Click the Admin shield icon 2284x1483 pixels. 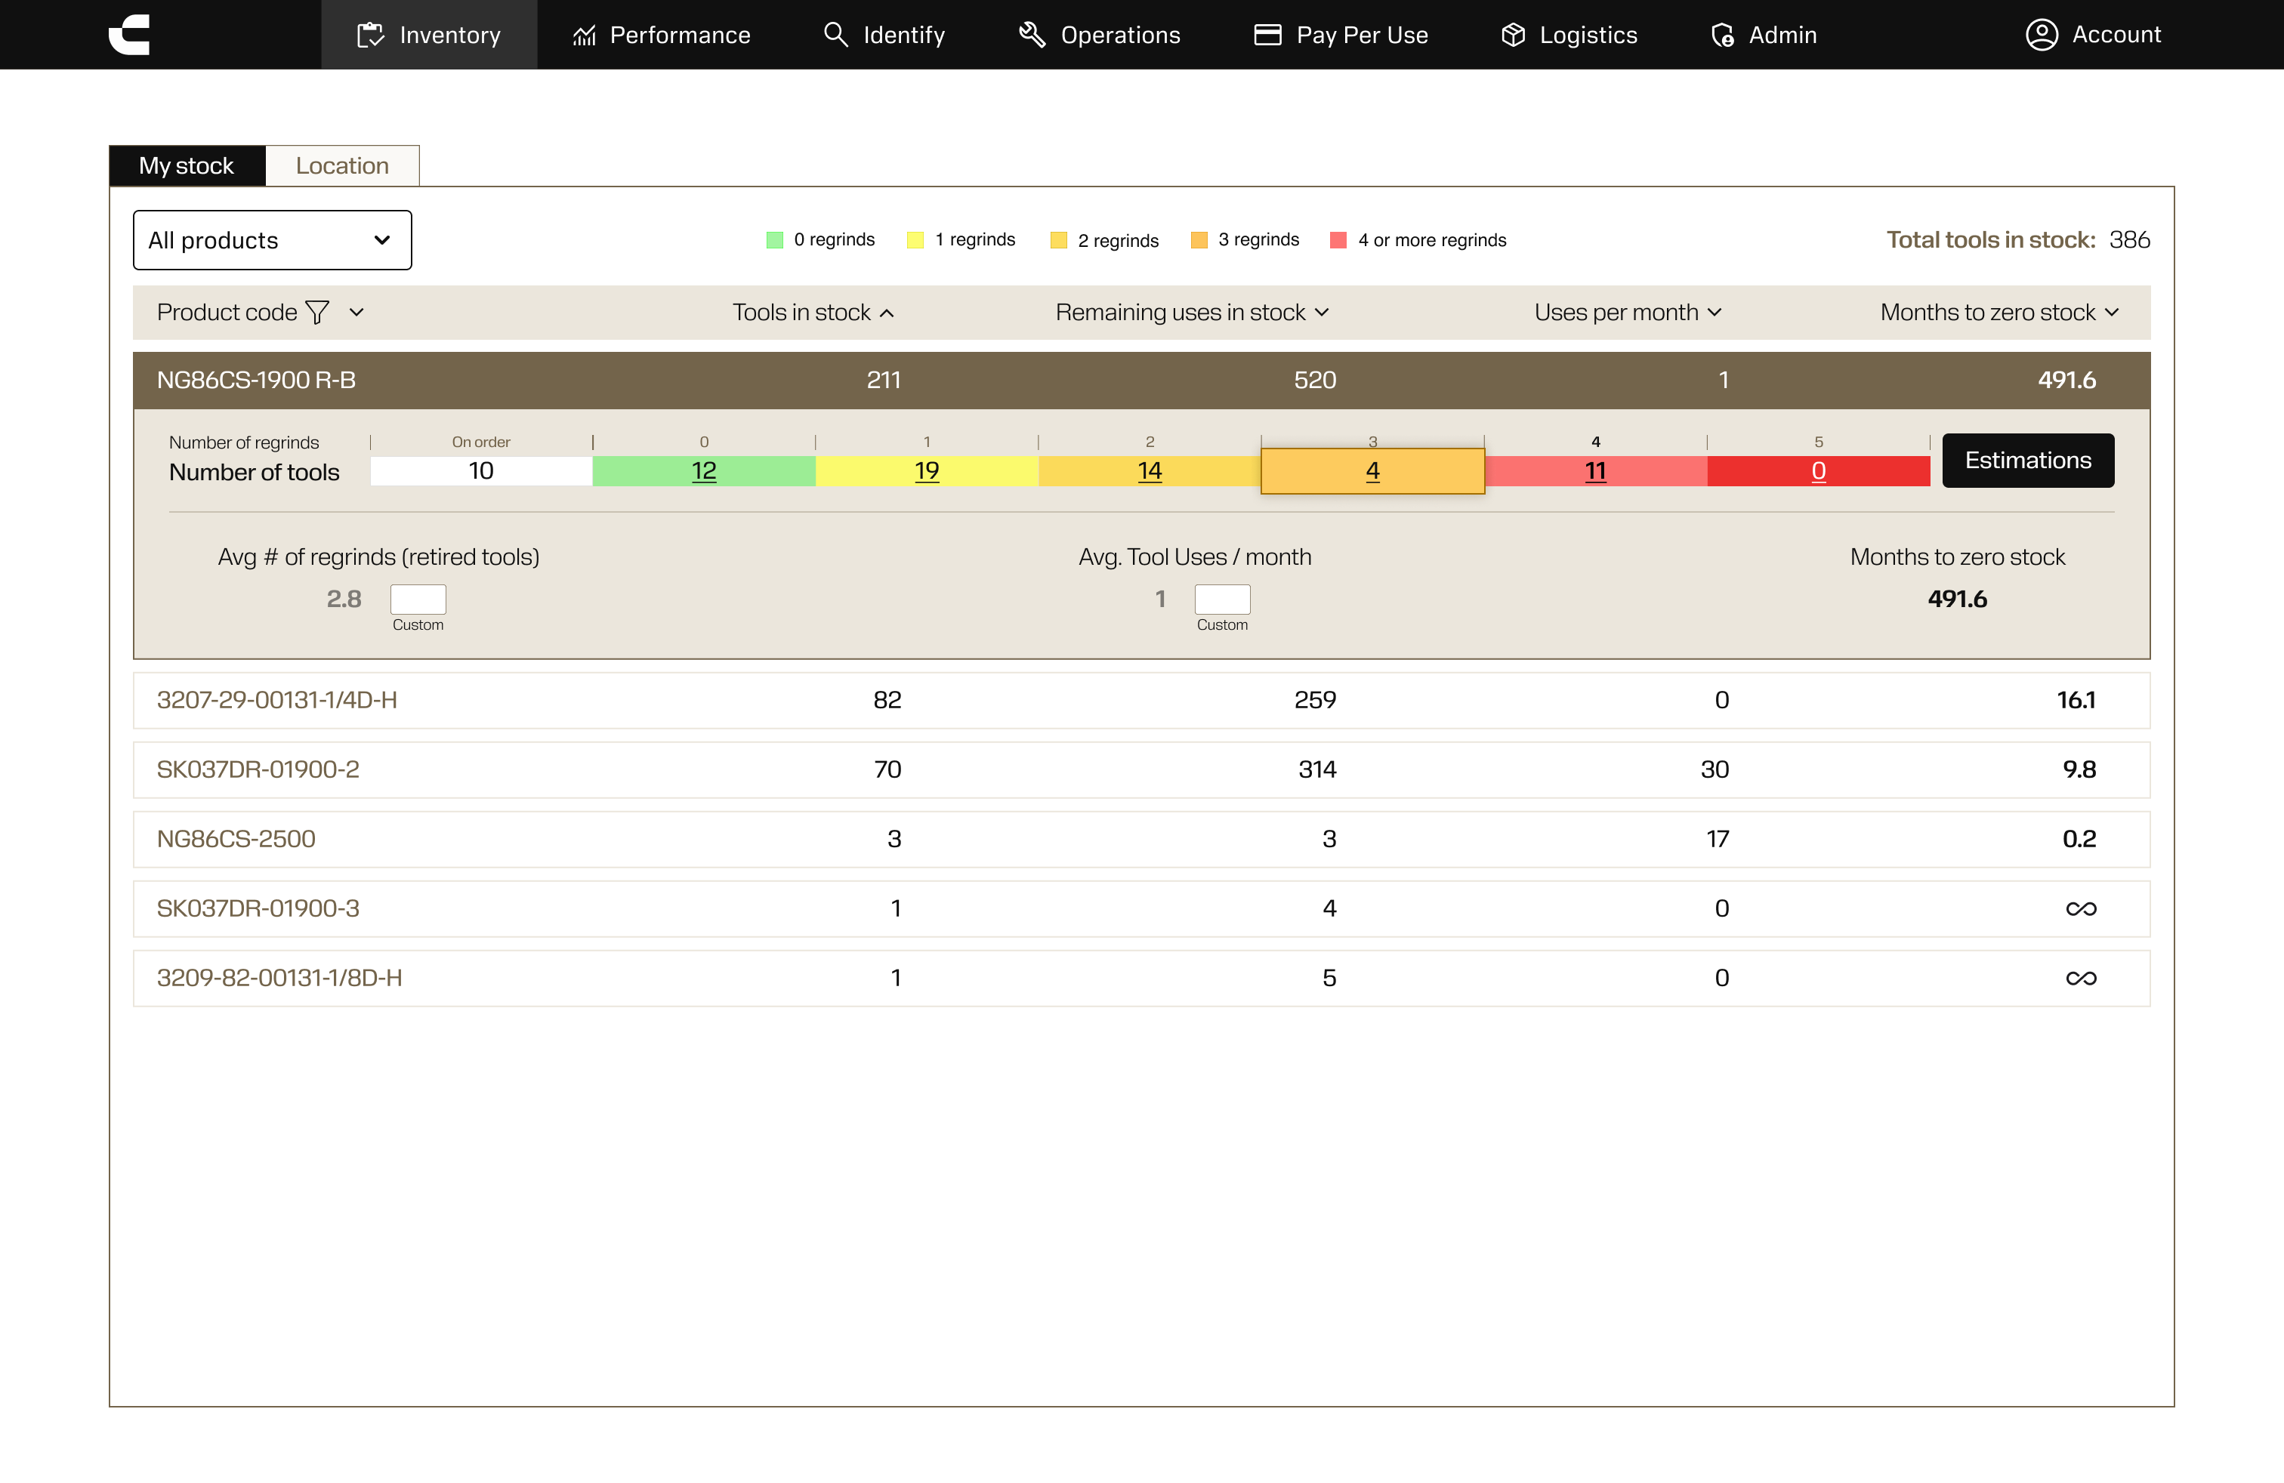click(x=1723, y=35)
